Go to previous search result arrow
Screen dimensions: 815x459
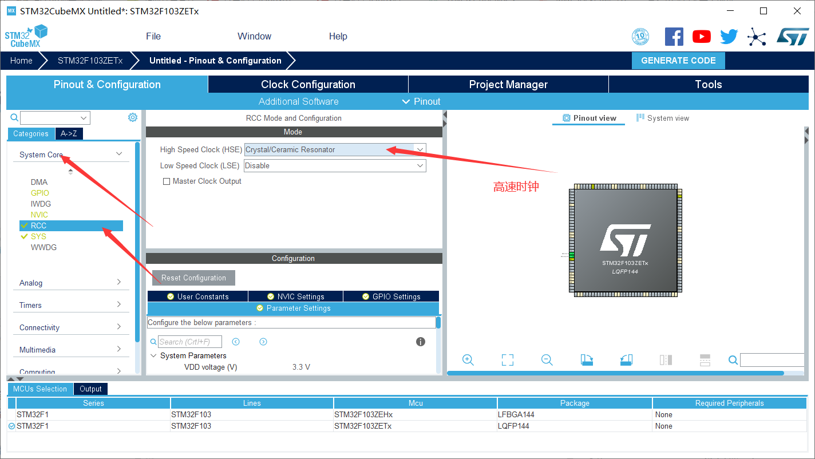[x=236, y=342]
